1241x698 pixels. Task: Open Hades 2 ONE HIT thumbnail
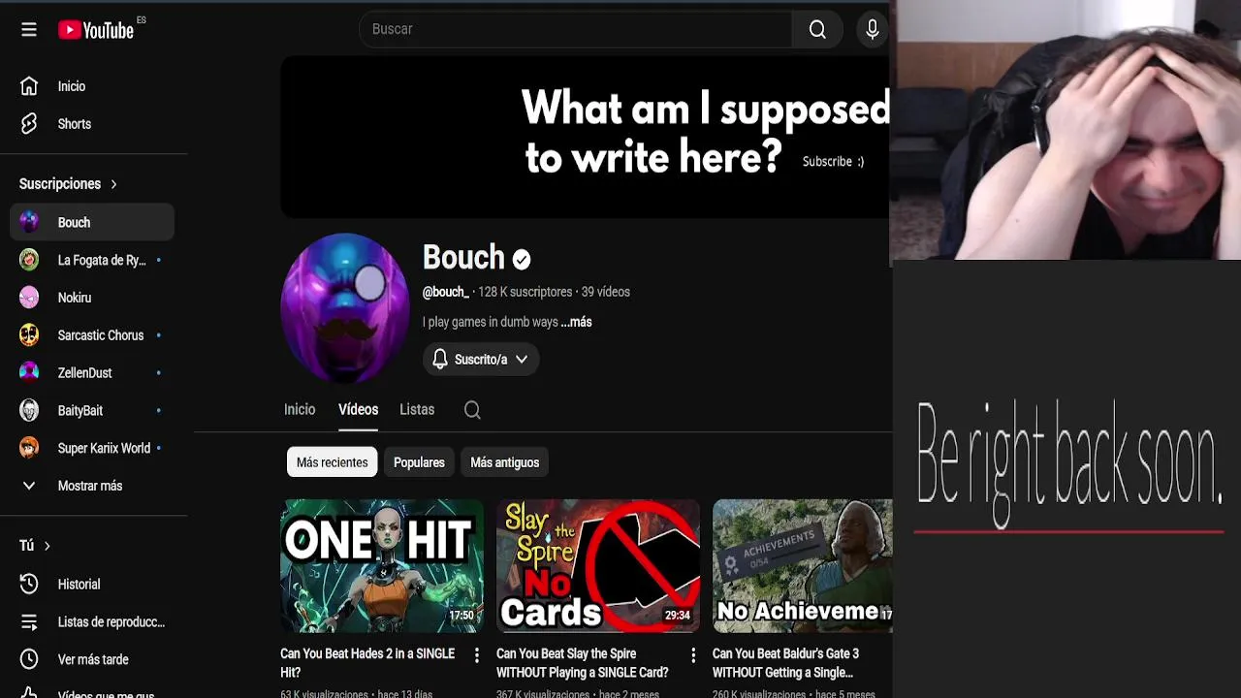coord(382,566)
